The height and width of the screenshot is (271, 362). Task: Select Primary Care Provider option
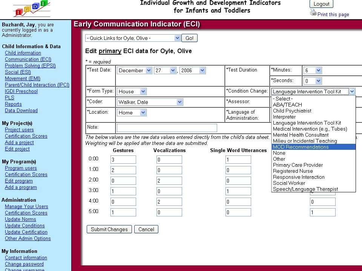(313, 165)
